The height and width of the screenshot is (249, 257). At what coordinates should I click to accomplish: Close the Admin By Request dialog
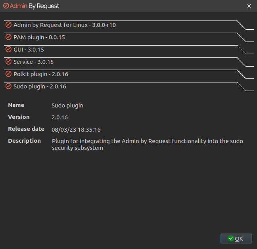tap(249, 6)
